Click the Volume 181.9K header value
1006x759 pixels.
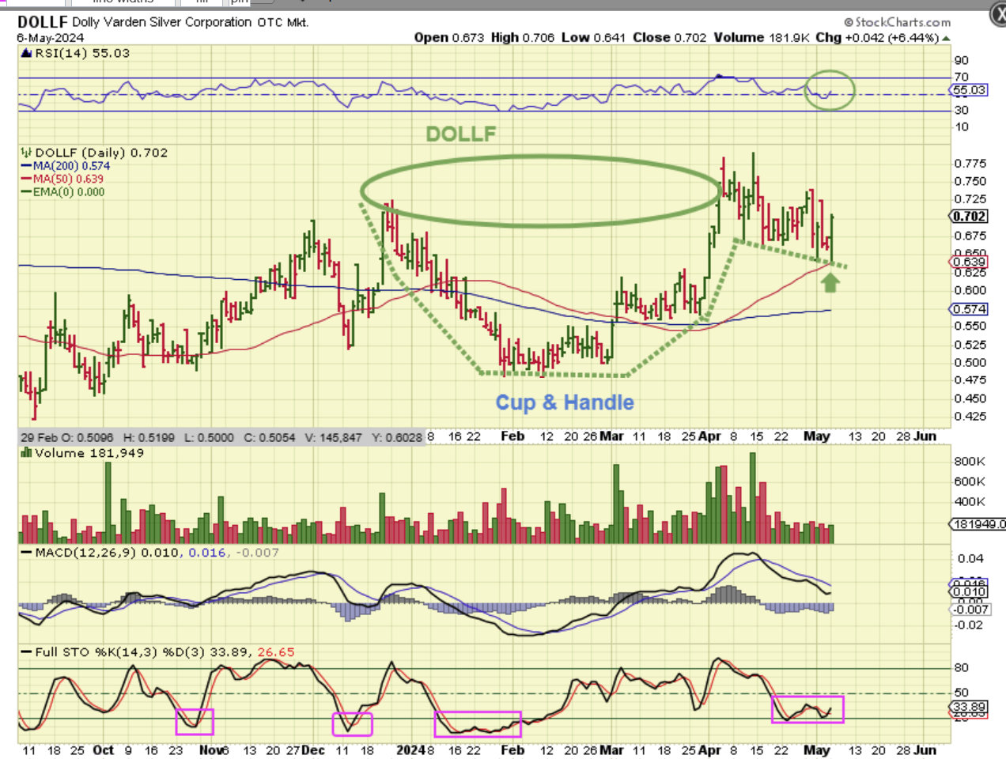pyautogui.click(x=762, y=37)
